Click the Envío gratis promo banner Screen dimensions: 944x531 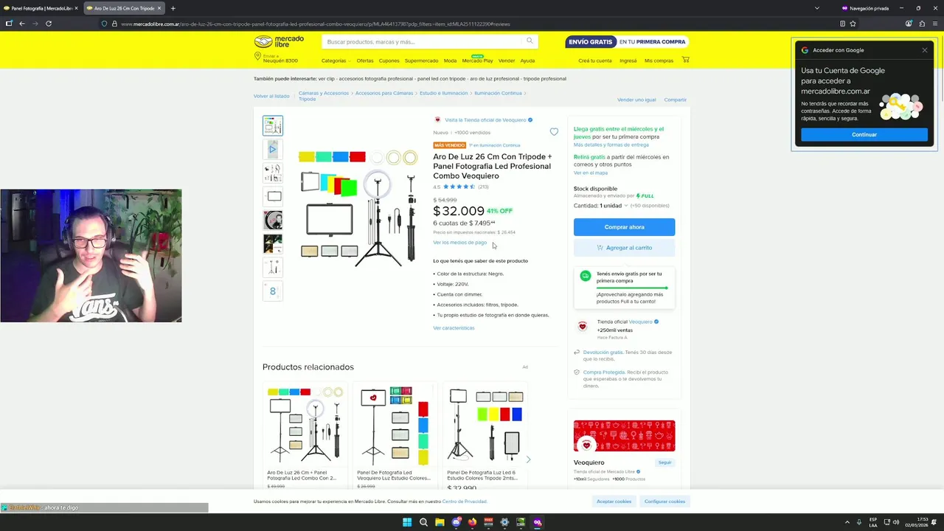[x=627, y=42]
